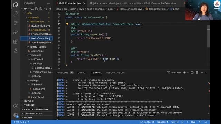
Task: Open Accounts menu in activity bar
Action: click(x=16, y=106)
